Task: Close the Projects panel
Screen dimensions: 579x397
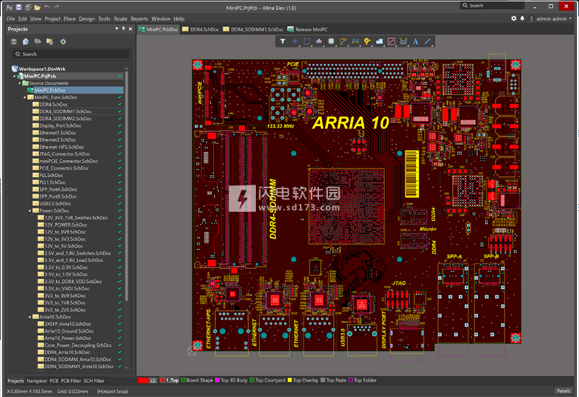Action: [130, 29]
